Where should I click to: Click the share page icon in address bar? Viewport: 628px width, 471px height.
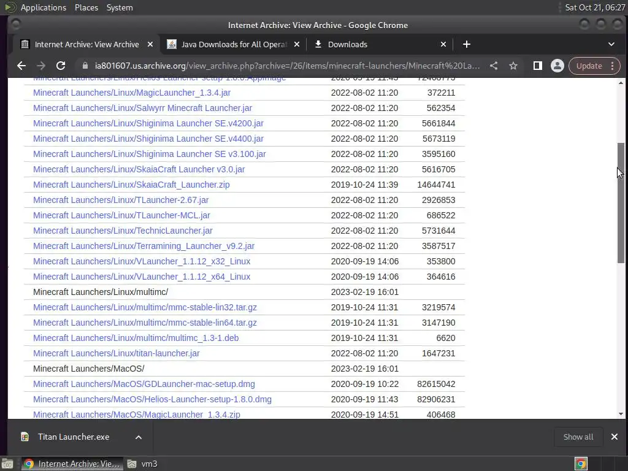click(x=494, y=66)
